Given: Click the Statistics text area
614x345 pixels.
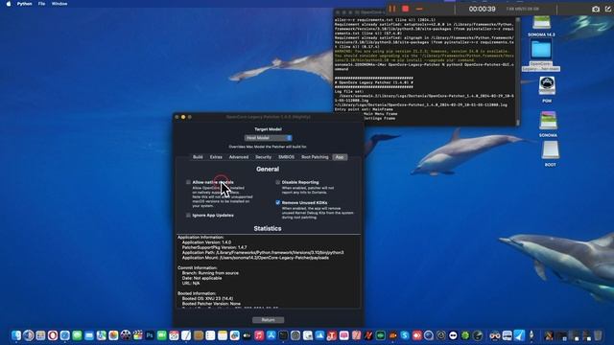Looking at the screenshot, I should [x=269, y=271].
